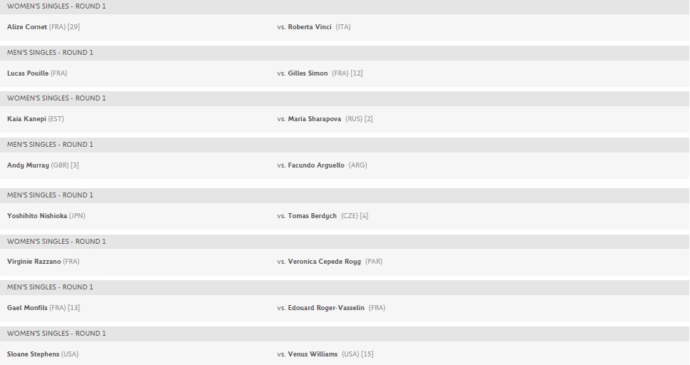Click Women's Singles header above Stephens match
Viewport: 690px width, 365px height.
pos(56,334)
